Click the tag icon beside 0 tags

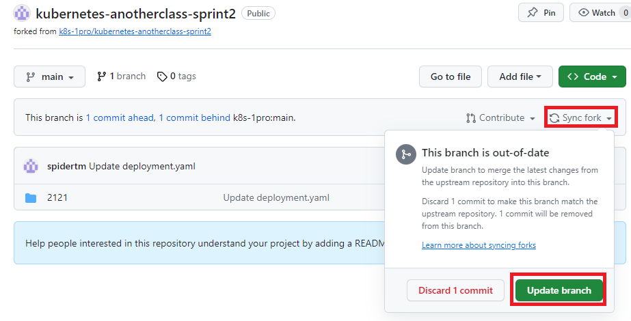pos(162,76)
